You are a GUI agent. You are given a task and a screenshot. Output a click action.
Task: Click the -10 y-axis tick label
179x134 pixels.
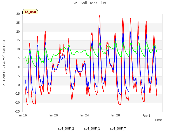[x=17, y=85]
